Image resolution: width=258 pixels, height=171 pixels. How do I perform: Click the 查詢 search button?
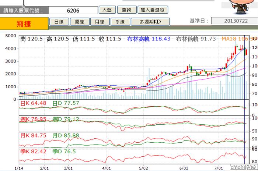point(127,10)
